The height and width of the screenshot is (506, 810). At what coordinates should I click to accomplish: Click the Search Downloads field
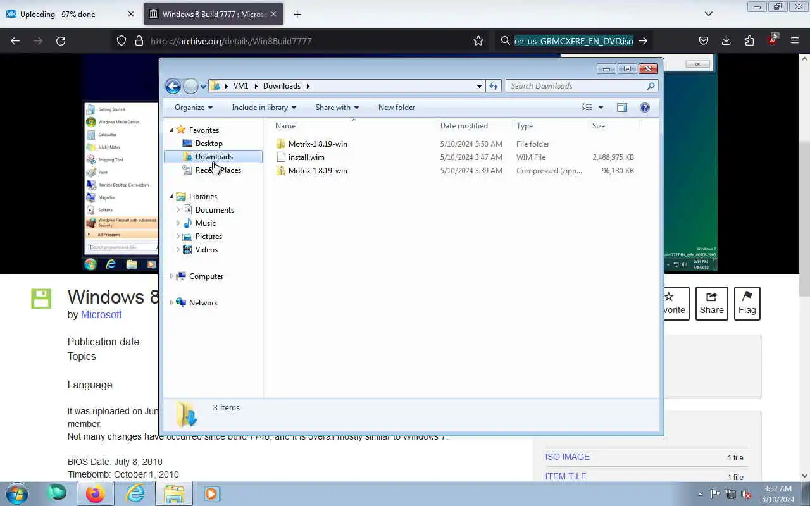pos(582,86)
